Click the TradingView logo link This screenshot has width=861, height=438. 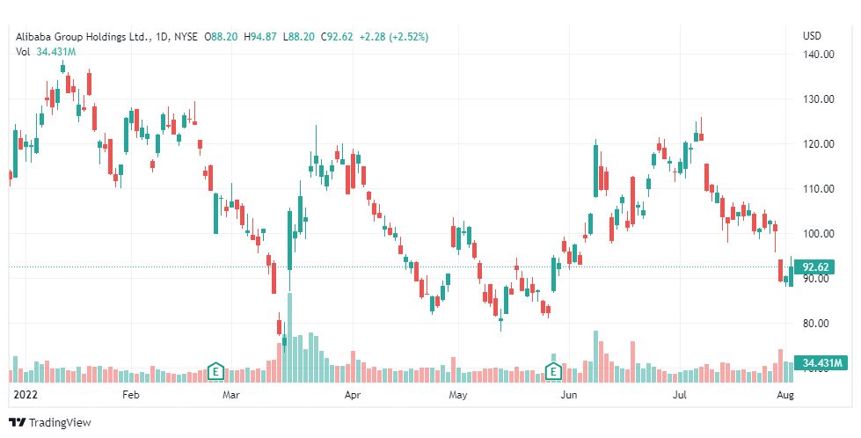click(50, 423)
